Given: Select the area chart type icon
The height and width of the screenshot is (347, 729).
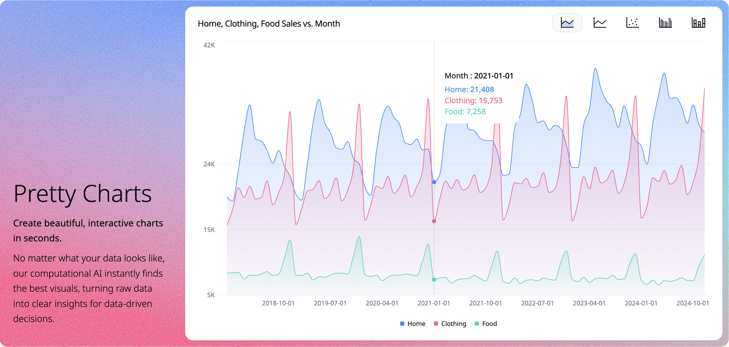Looking at the screenshot, I should tap(567, 23).
